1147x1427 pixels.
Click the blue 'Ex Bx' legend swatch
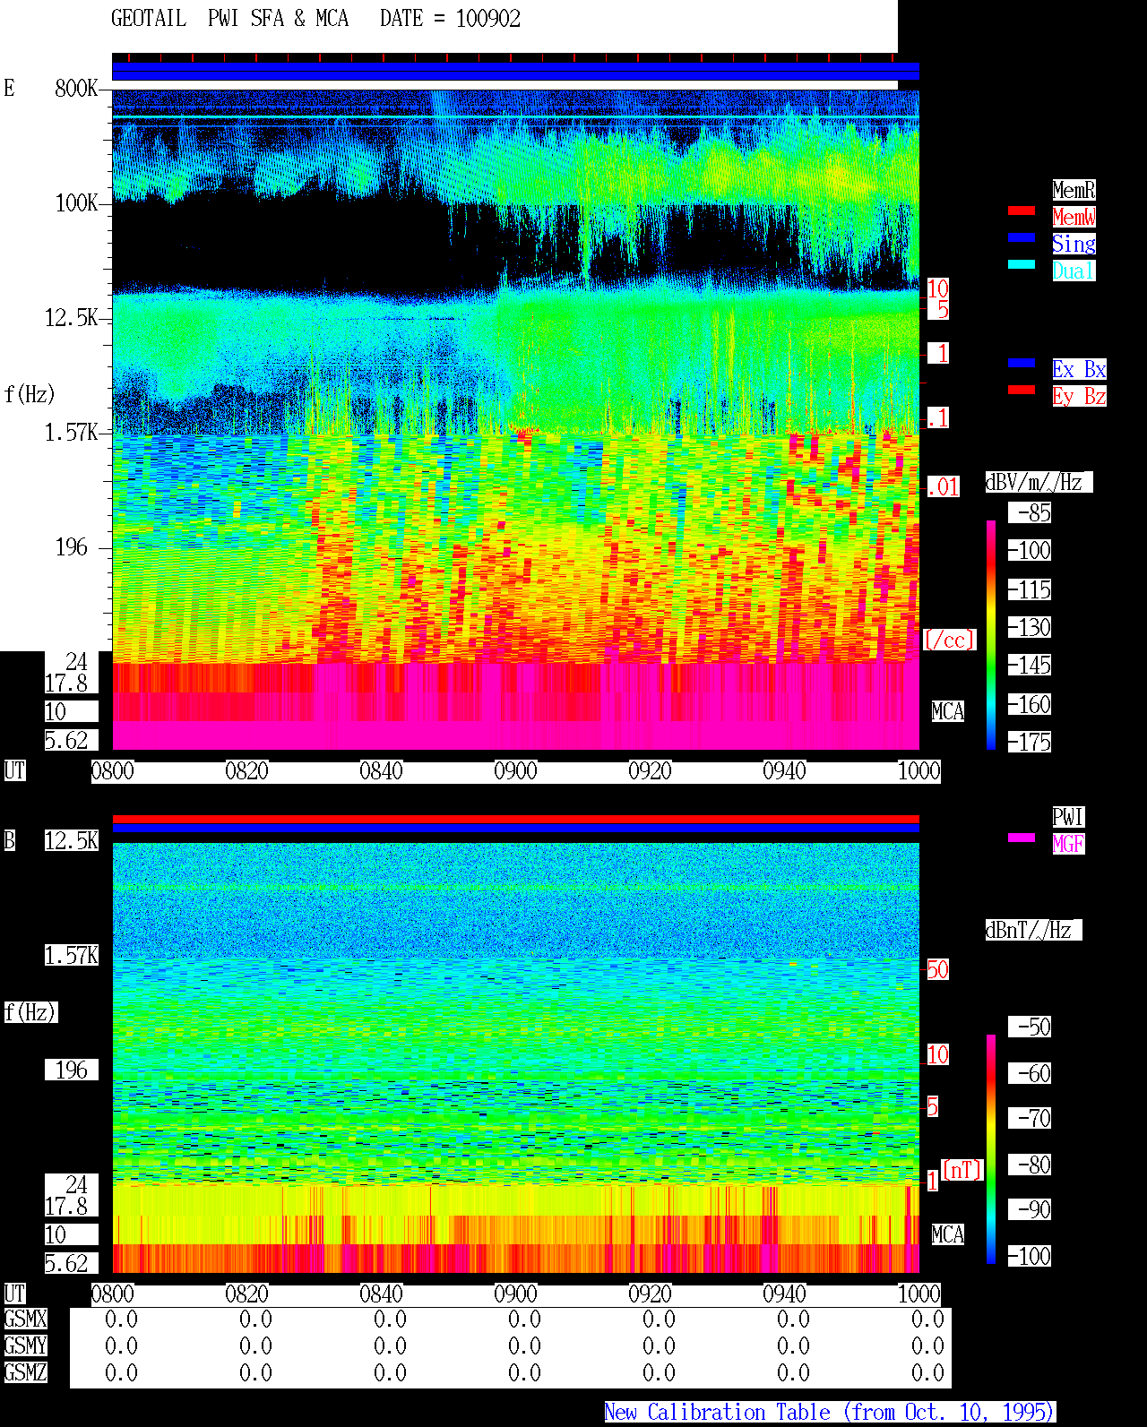click(x=1022, y=363)
